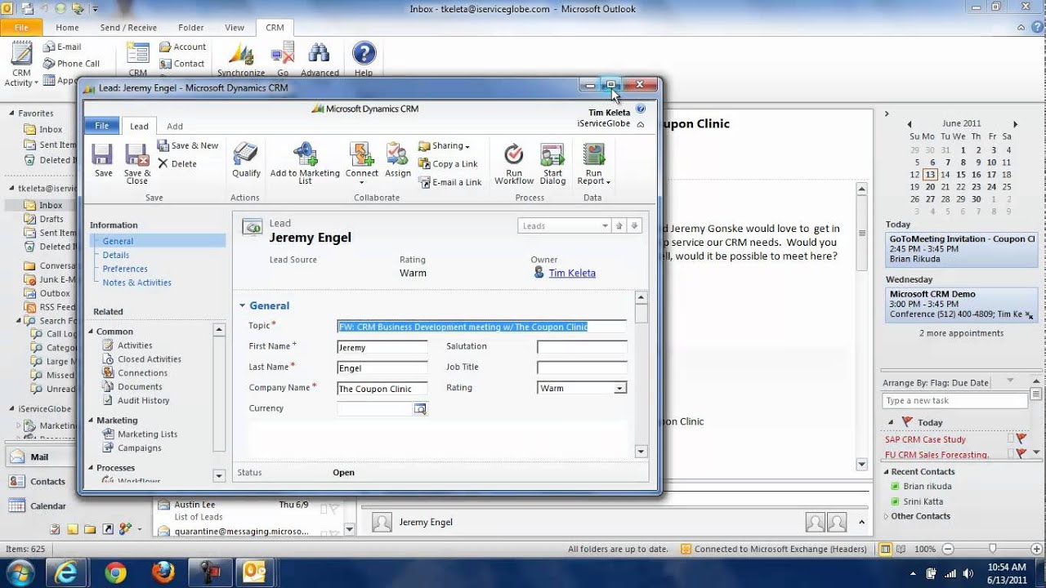Viewport: 1046px width, 588px height.
Task: Select the Lead ribbon tab
Action: [139, 126]
